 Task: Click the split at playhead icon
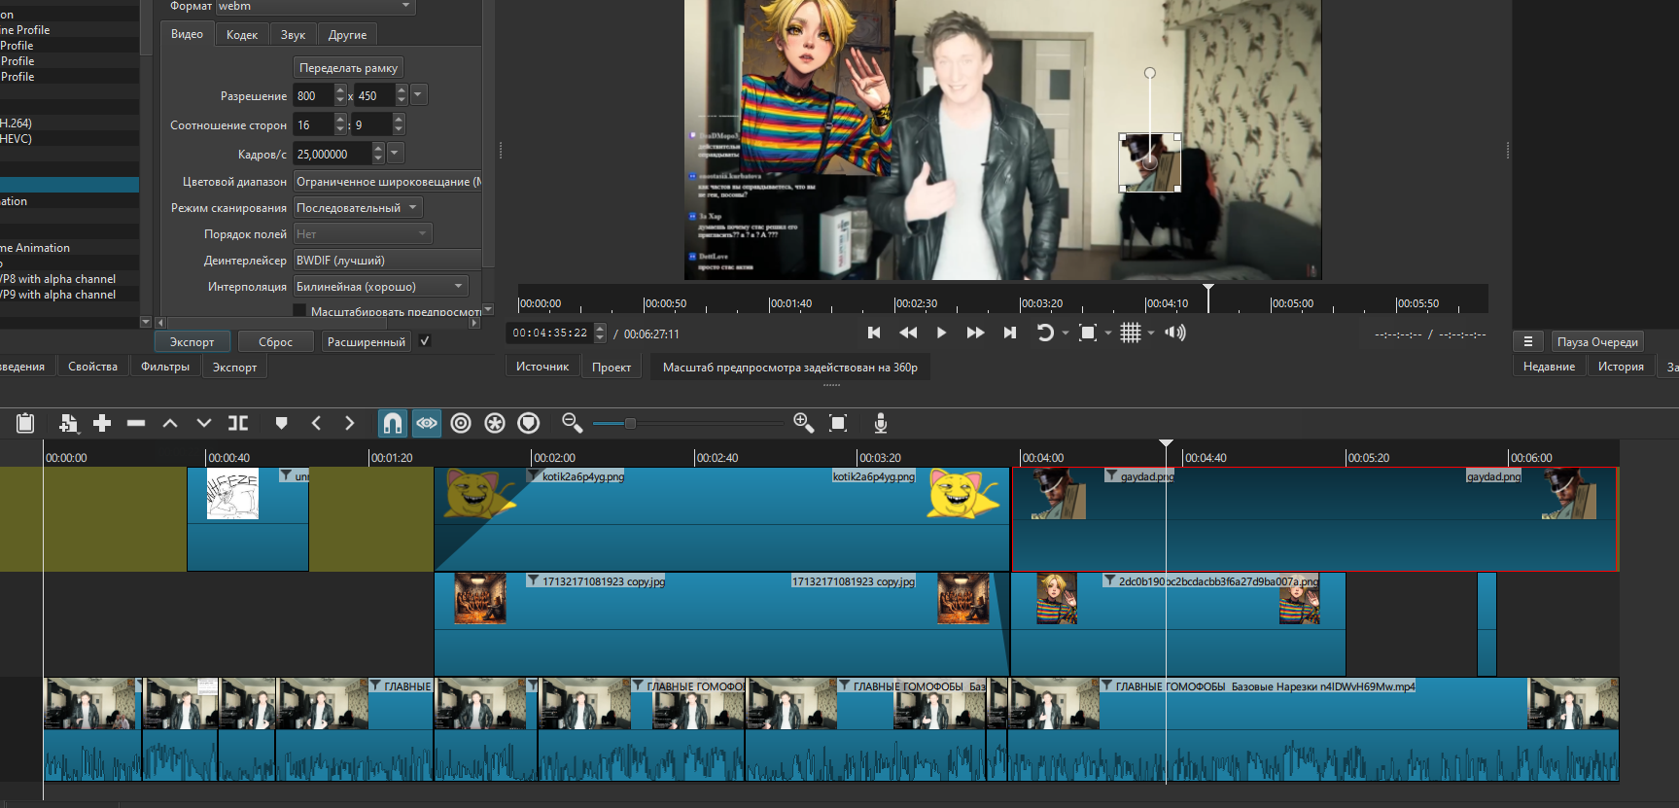(238, 423)
